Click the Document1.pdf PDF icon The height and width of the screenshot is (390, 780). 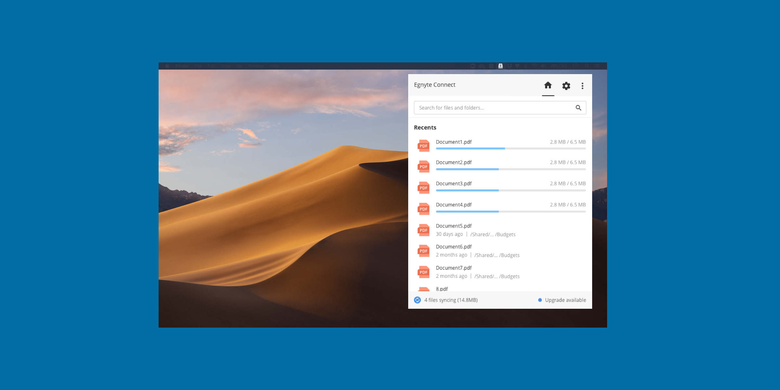point(423,146)
